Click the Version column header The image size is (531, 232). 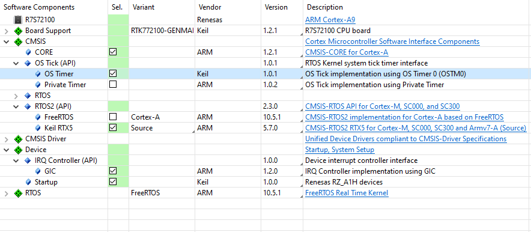276,7
